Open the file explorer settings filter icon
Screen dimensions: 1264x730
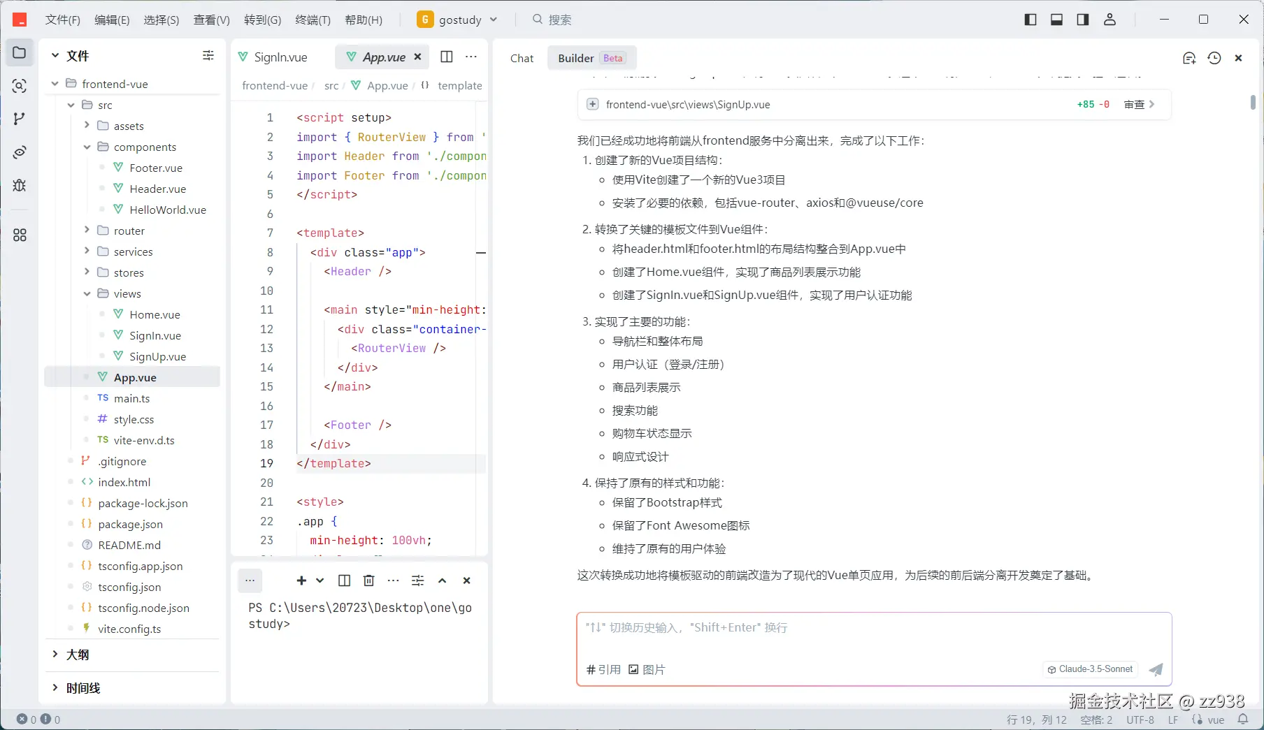(x=208, y=55)
